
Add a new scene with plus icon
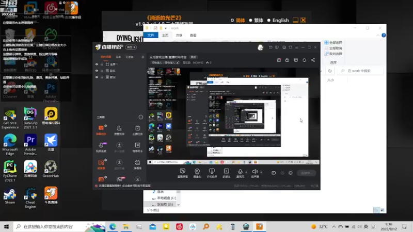143,57
